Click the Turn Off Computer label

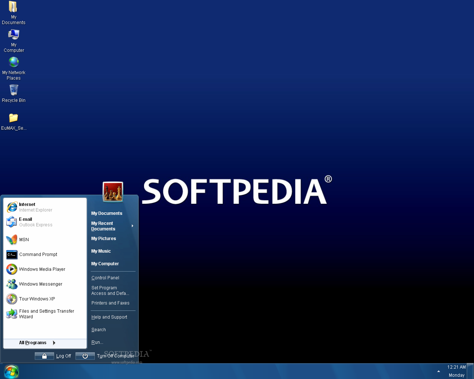pos(116,356)
